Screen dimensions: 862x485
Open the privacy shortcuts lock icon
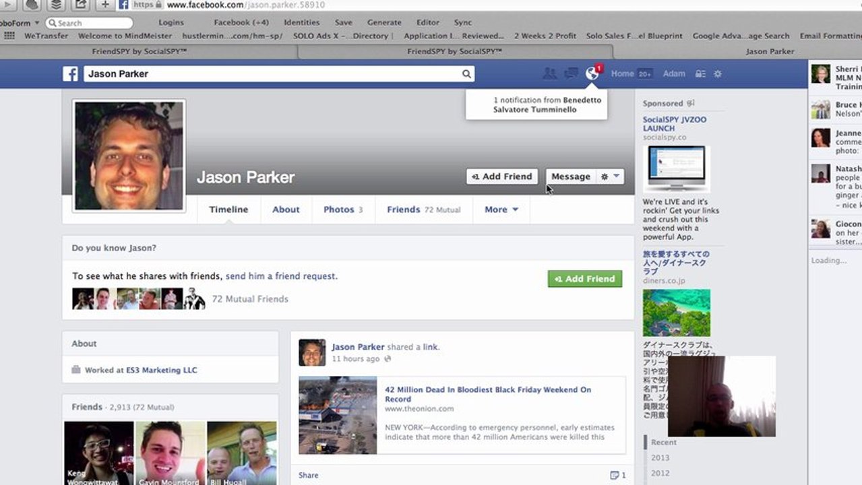pyautogui.click(x=700, y=74)
